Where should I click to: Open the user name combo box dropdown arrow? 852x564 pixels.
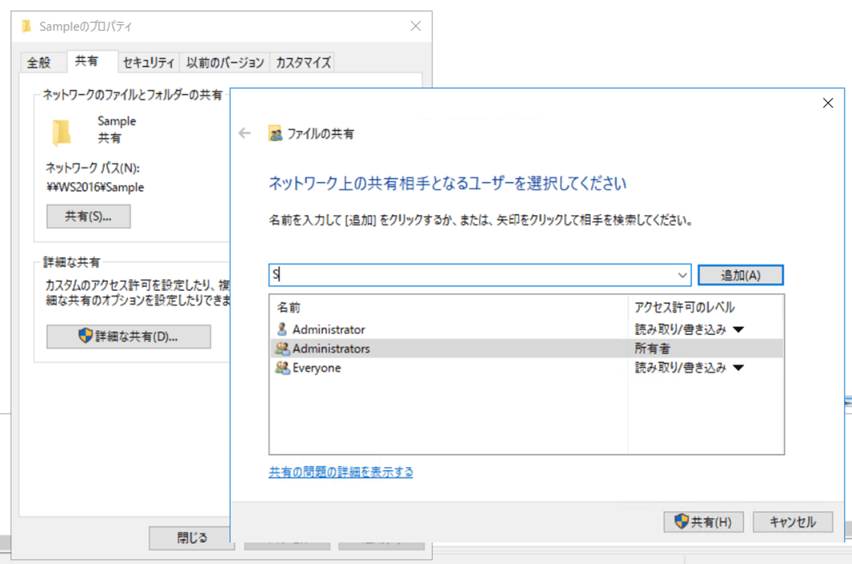coord(682,275)
